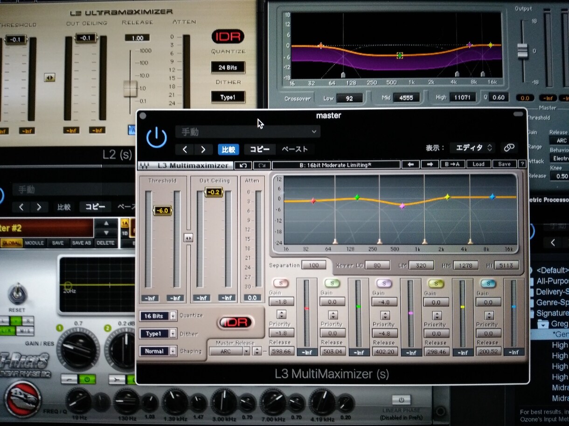Toggle T-RackS band 1 green power button
The image size is (569, 426).
86,379
